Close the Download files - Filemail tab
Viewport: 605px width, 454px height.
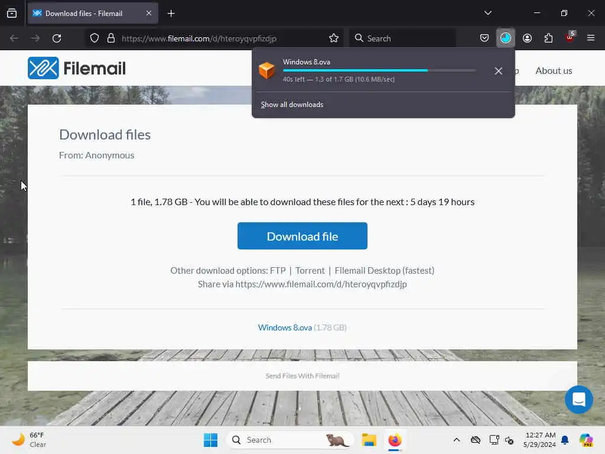(x=148, y=13)
